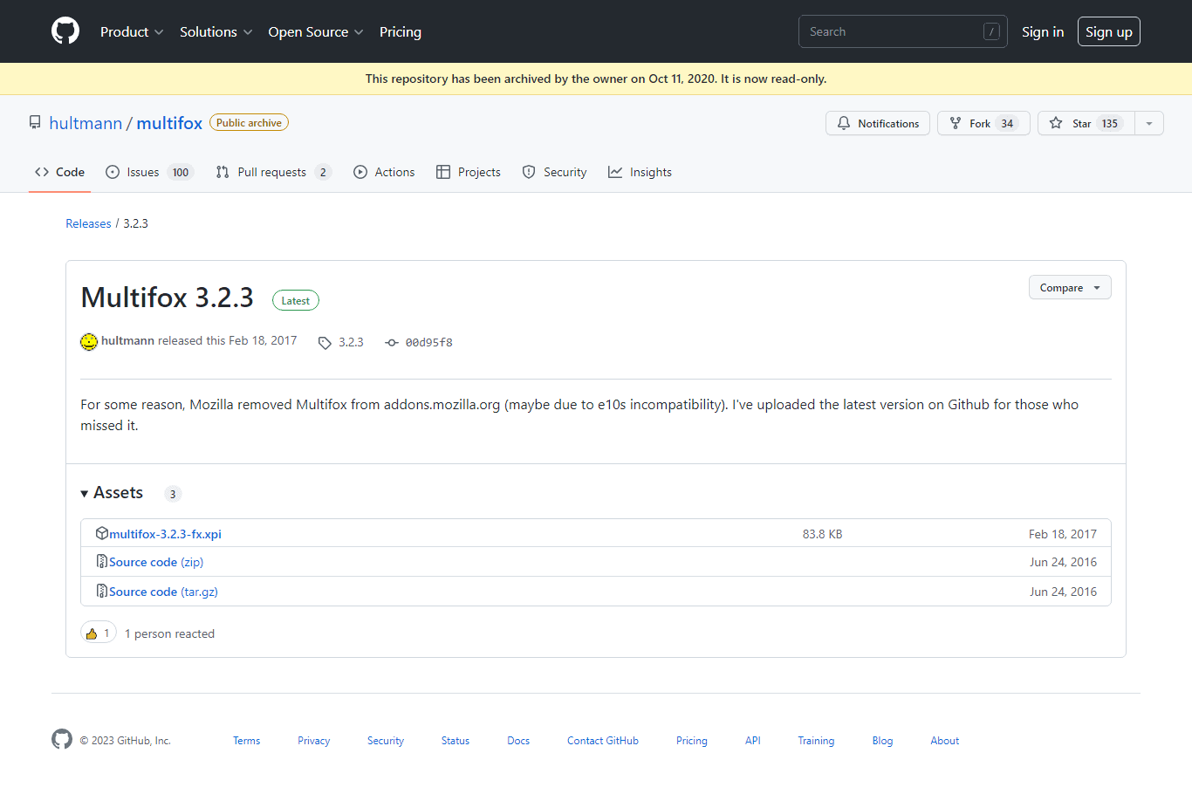Click the archive icon beside Source code (tar.gz)
Screen dimensions: 1192x794
click(x=102, y=592)
